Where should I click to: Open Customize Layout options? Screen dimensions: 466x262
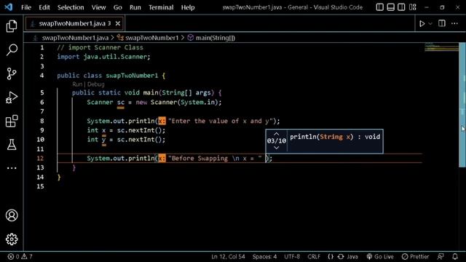tap(413, 7)
